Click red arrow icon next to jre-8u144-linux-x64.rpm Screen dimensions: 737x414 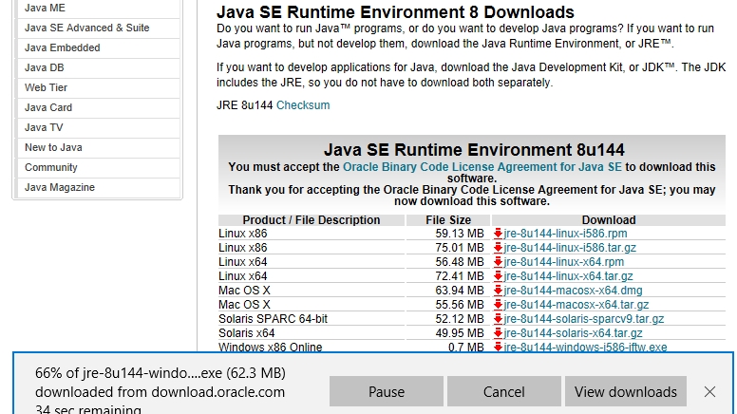pyautogui.click(x=498, y=262)
